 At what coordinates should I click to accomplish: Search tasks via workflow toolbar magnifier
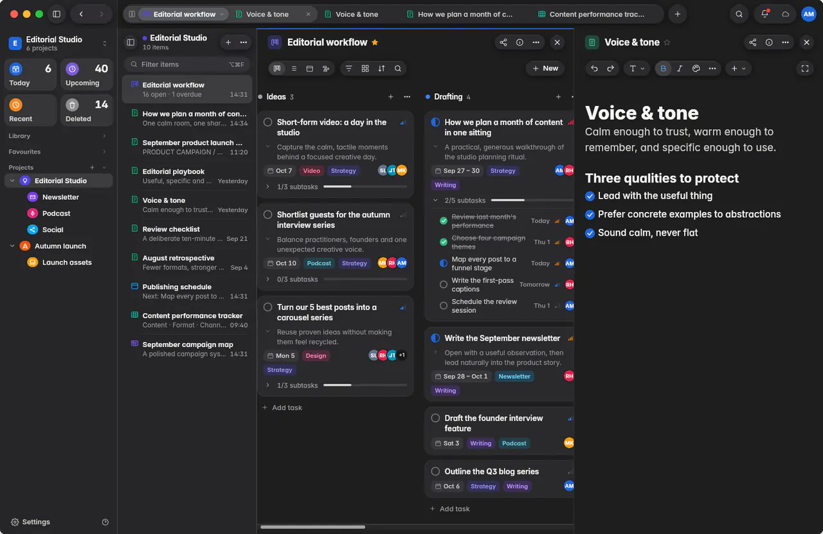398,68
